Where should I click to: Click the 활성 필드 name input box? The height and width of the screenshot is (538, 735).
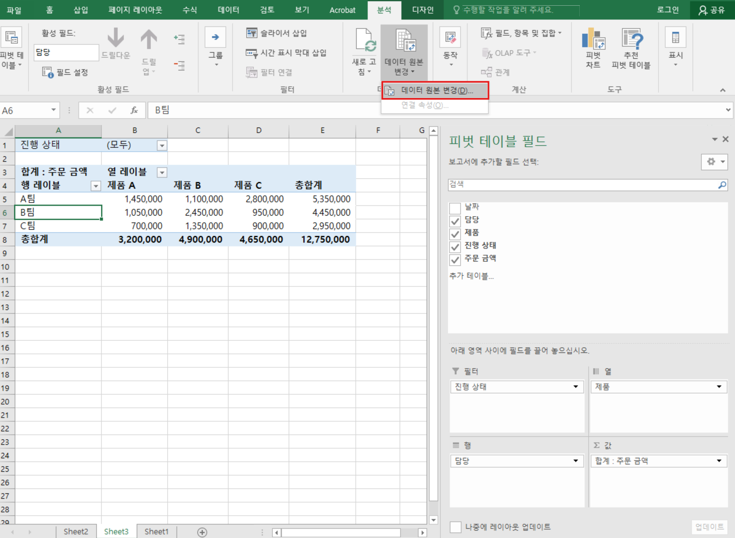(66, 52)
